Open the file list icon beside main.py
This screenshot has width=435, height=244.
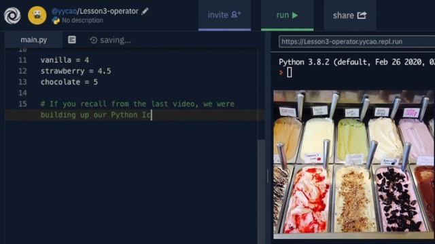point(72,40)
